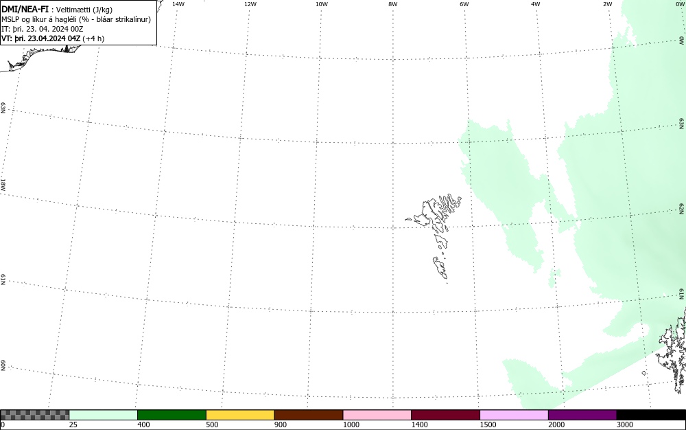The image size is (686, 430).
Task: Click the legend value '1000'
Action: point(351,425)
